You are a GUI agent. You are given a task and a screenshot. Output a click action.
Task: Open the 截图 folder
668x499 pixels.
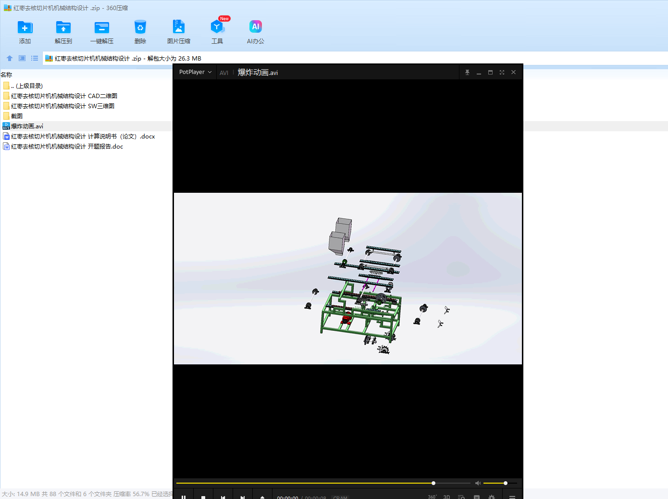(x=17, y=116)
